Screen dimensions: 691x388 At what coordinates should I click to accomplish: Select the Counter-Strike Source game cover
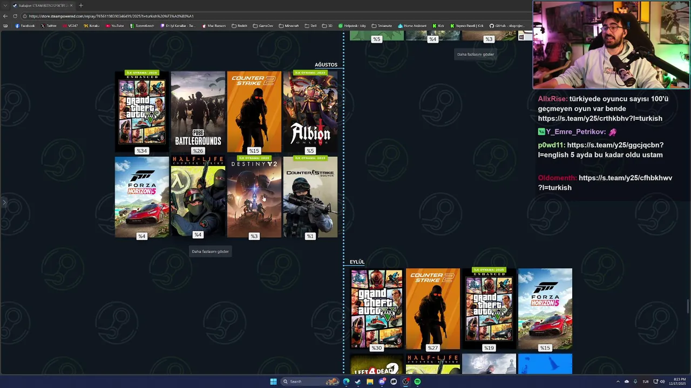[x=310, y=197]
